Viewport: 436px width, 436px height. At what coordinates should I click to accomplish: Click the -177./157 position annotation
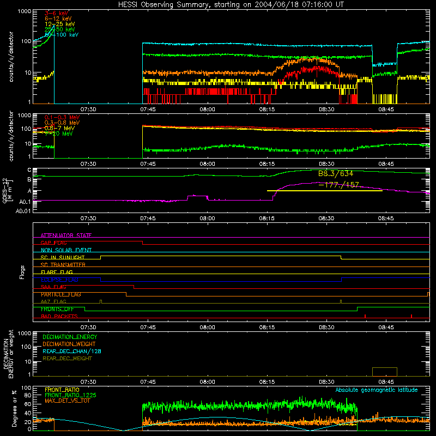(x=338, y=185)
